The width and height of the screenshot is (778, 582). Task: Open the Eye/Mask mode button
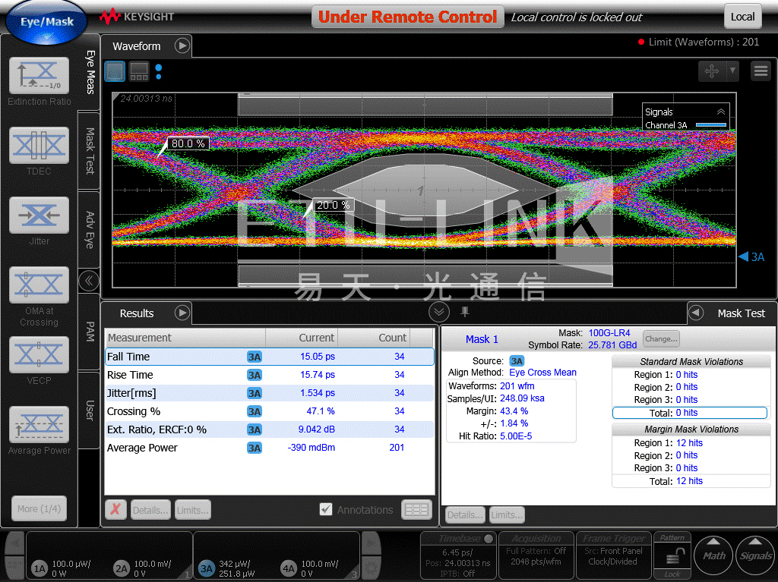(x=46, y=22)
